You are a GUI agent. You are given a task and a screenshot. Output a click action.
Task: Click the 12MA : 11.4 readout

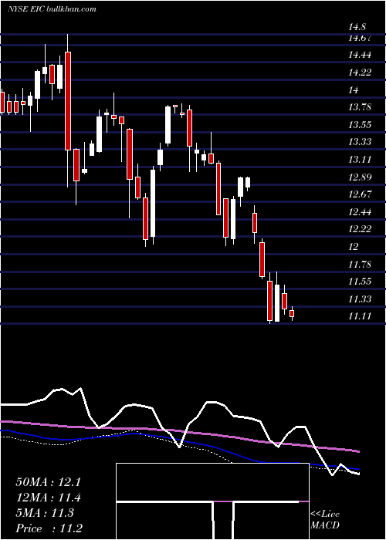click(x=48, y=498)
